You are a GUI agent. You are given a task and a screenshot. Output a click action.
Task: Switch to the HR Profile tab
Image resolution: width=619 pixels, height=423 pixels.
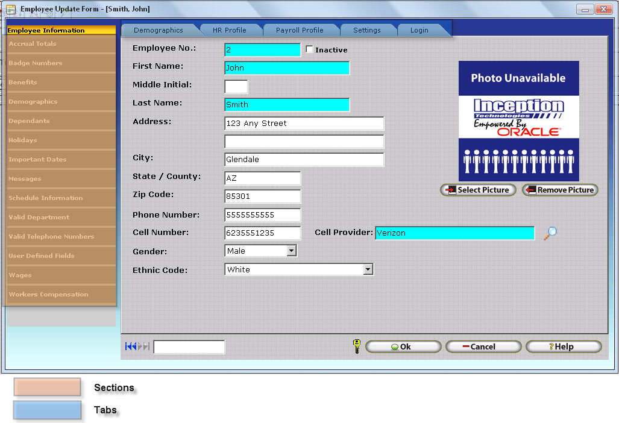tap(229, 30)
